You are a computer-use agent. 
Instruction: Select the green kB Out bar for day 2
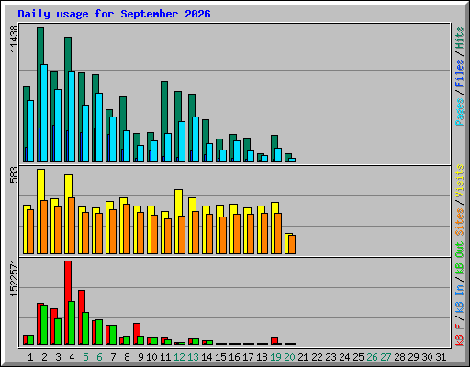(x=44, y=325)
